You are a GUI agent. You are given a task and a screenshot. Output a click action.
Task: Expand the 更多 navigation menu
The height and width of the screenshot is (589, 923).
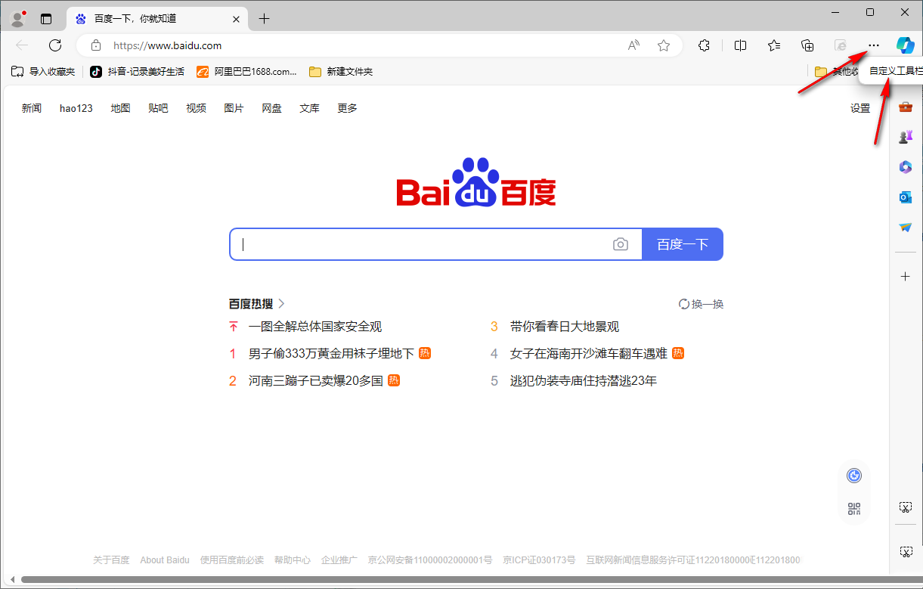[347, 108]
